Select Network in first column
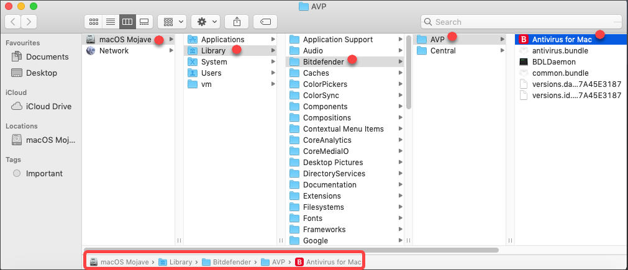Screen dimensions: 628x270 click(129, 50)
